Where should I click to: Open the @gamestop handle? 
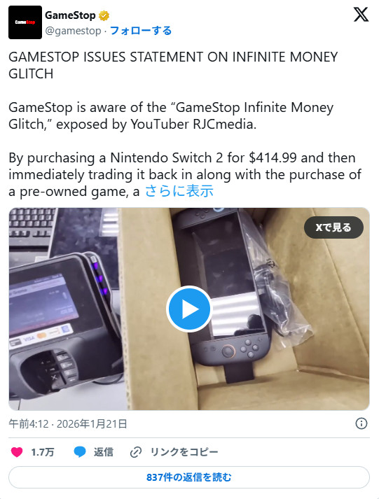(74, 31)
